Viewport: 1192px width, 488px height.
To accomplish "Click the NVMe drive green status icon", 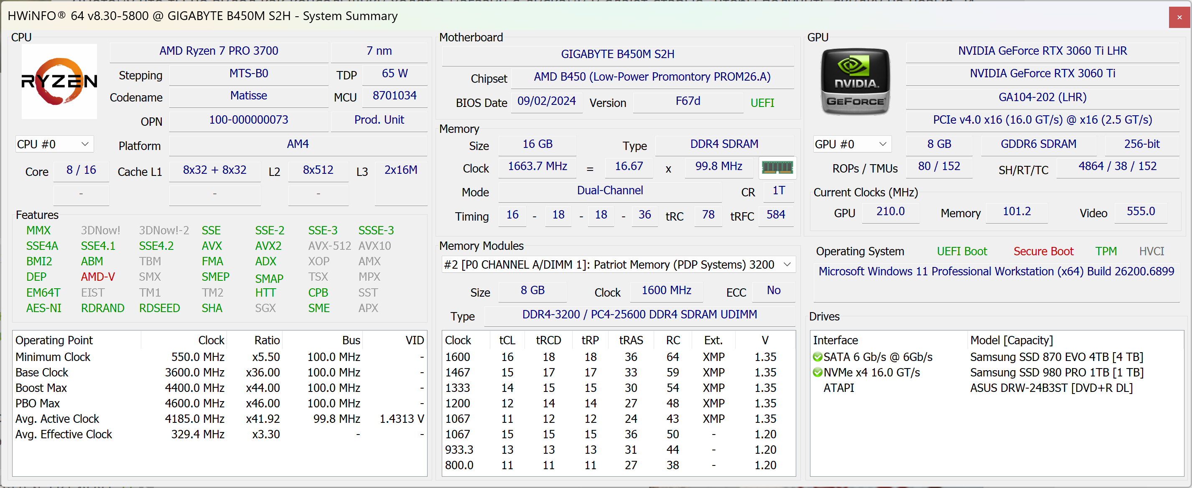I will [817, 372].
